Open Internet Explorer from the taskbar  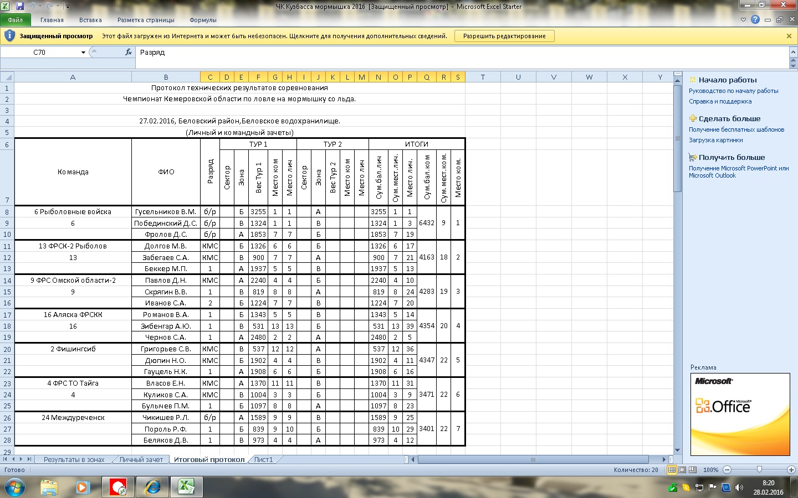[x=152, y=487]
